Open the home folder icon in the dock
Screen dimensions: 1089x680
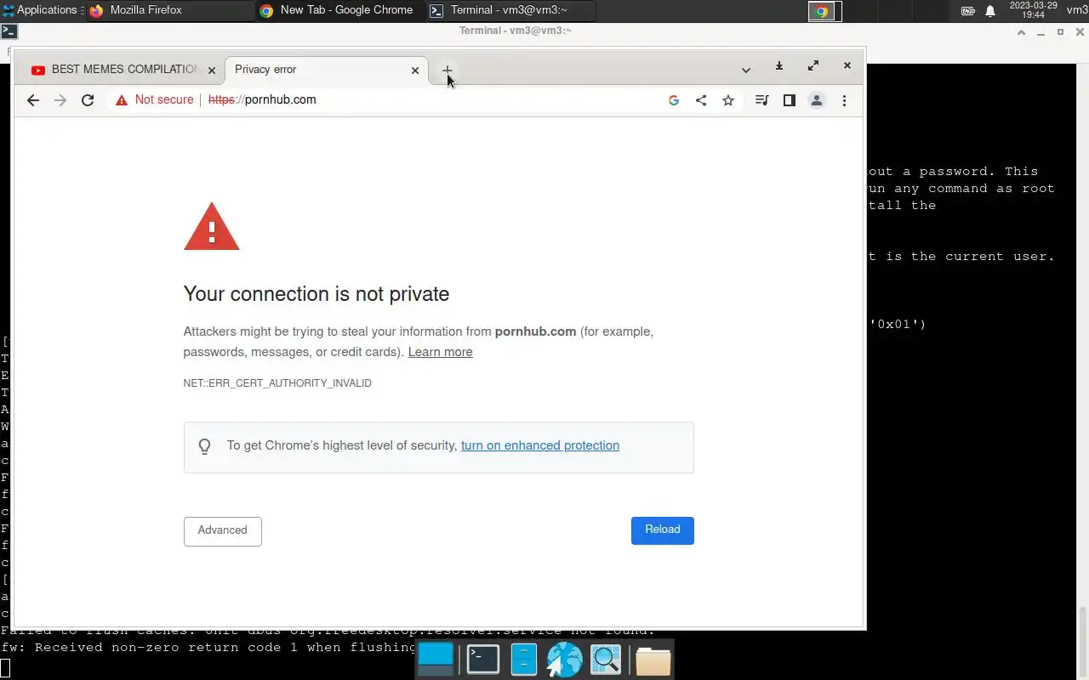[x=653, y=660]
